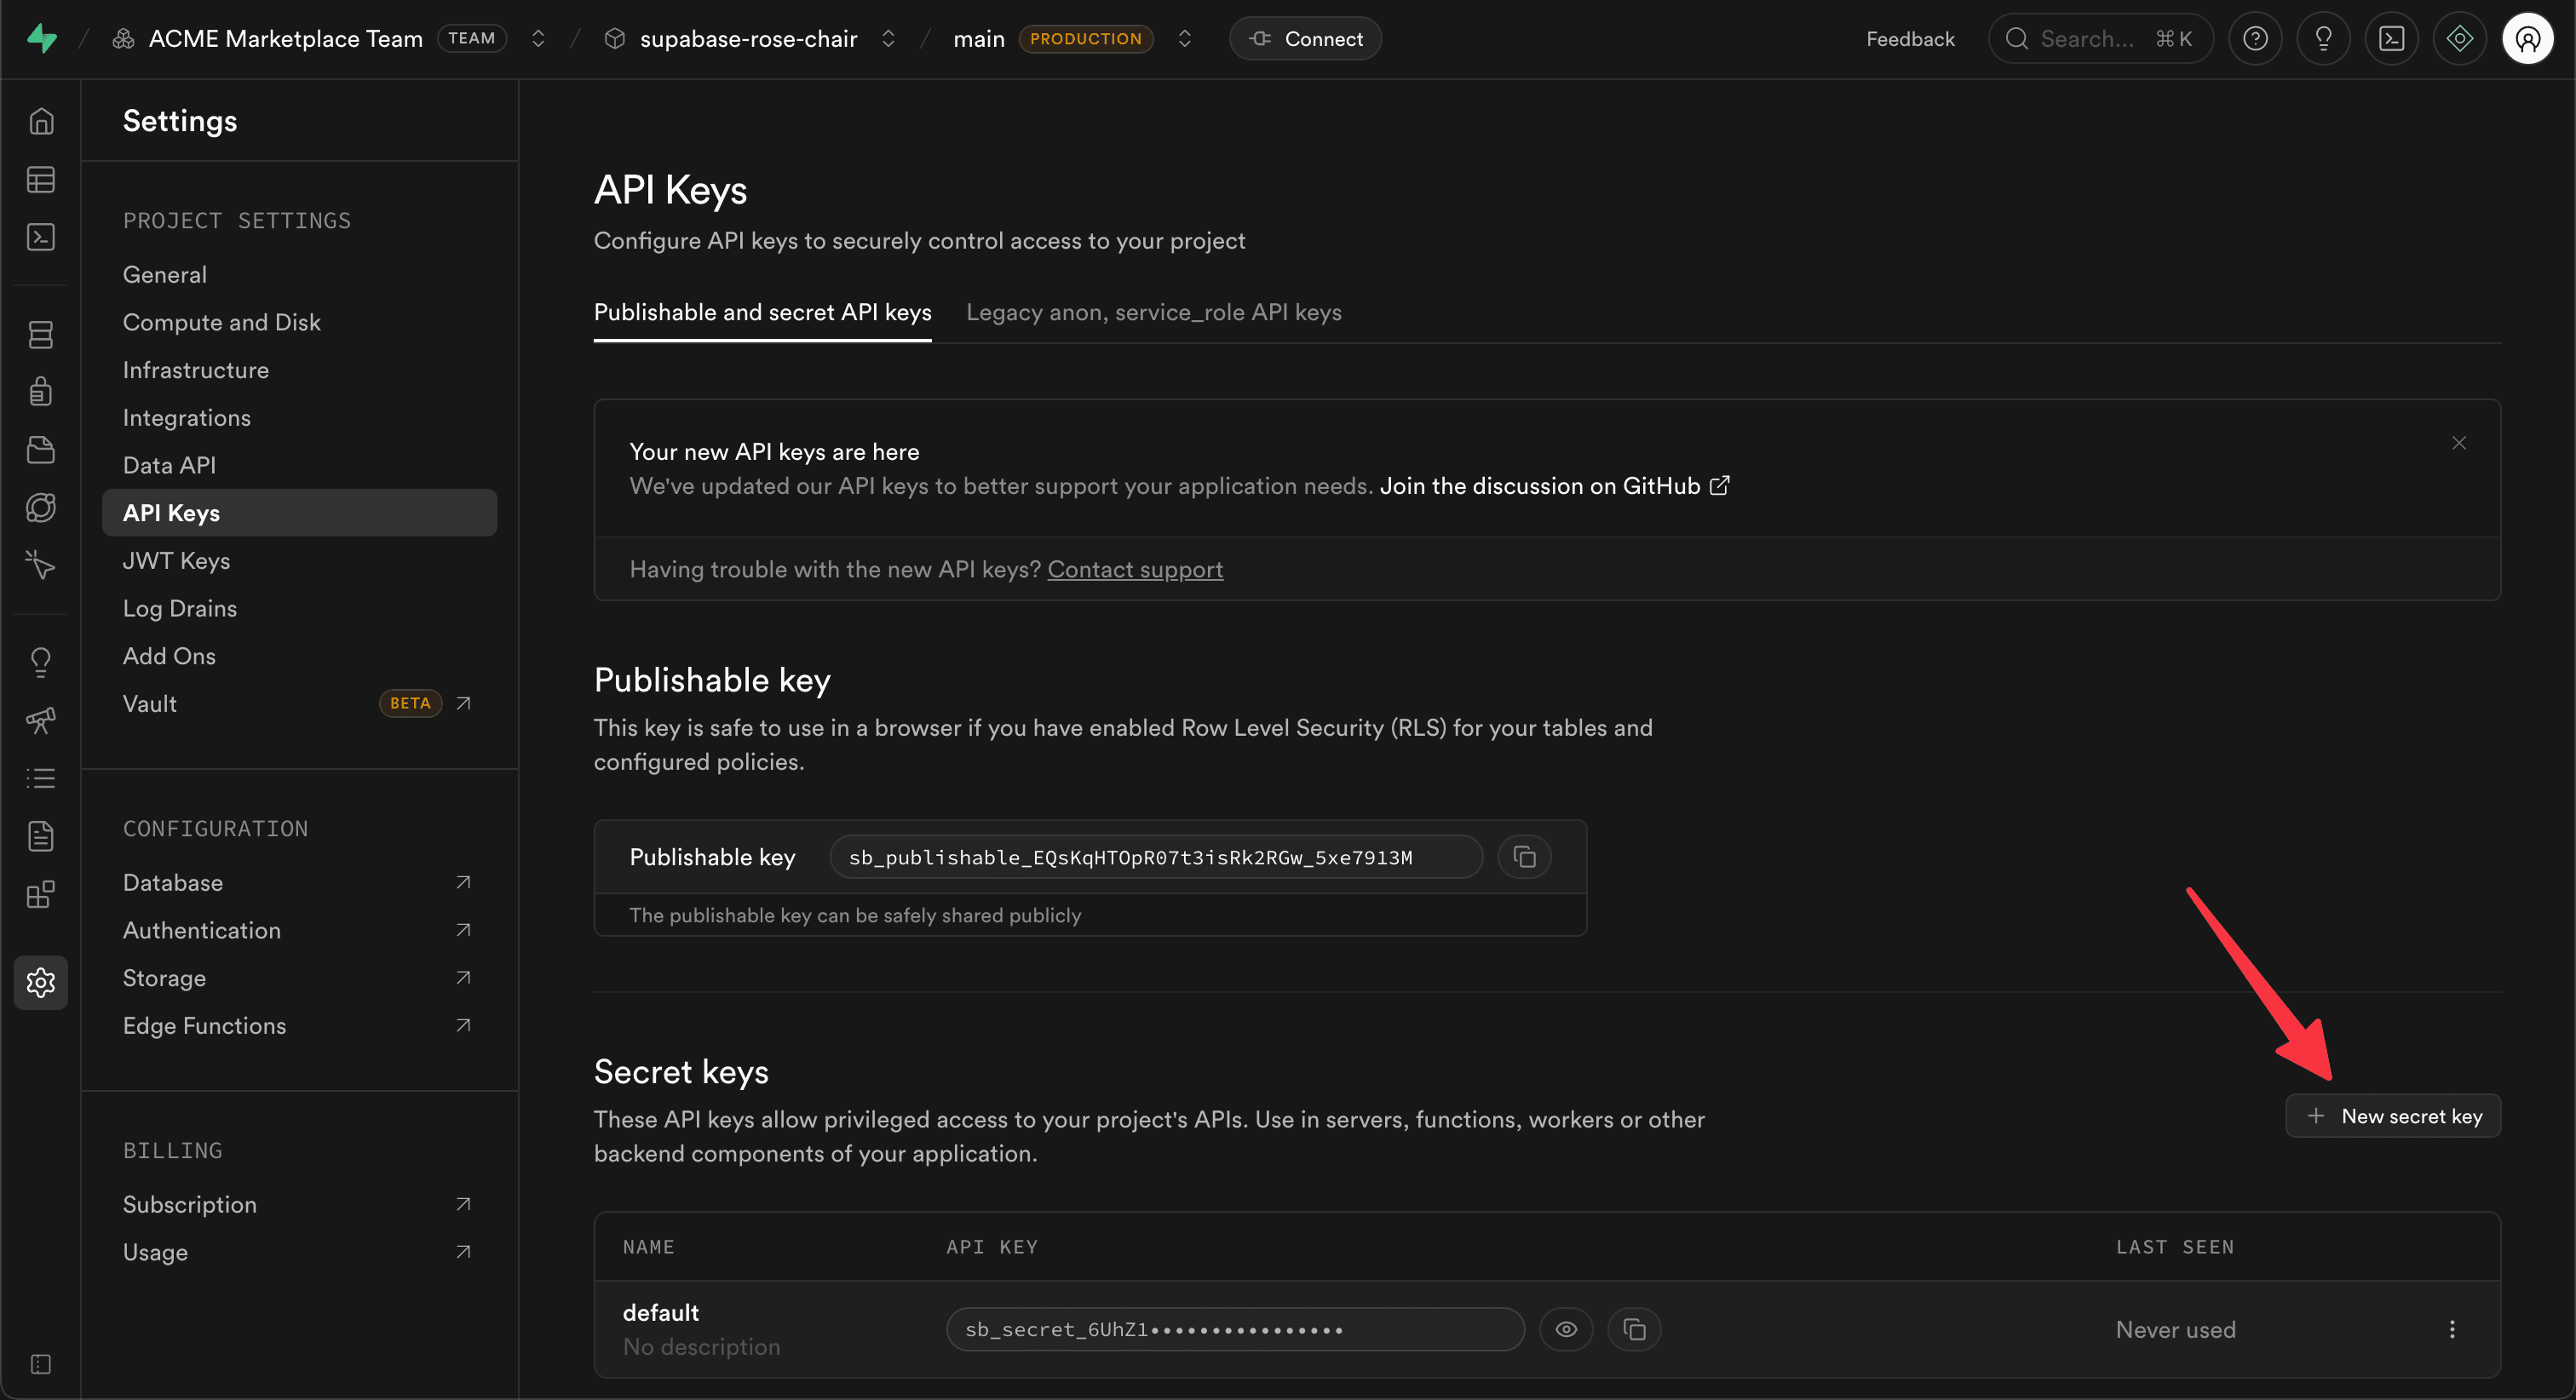Viewport: 2576px width, 1400px height.
Task: Expand the organization switcher chevrons
Action: [x=538, y=39]
